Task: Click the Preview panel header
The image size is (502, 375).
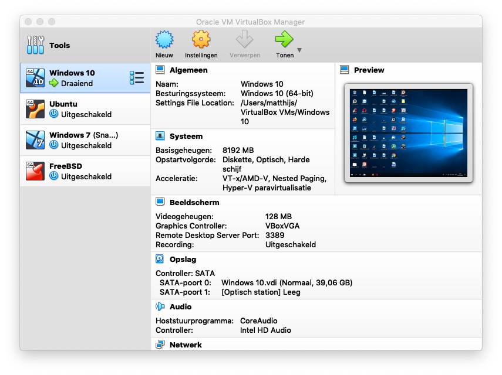Action: click(x=369, y=70)
